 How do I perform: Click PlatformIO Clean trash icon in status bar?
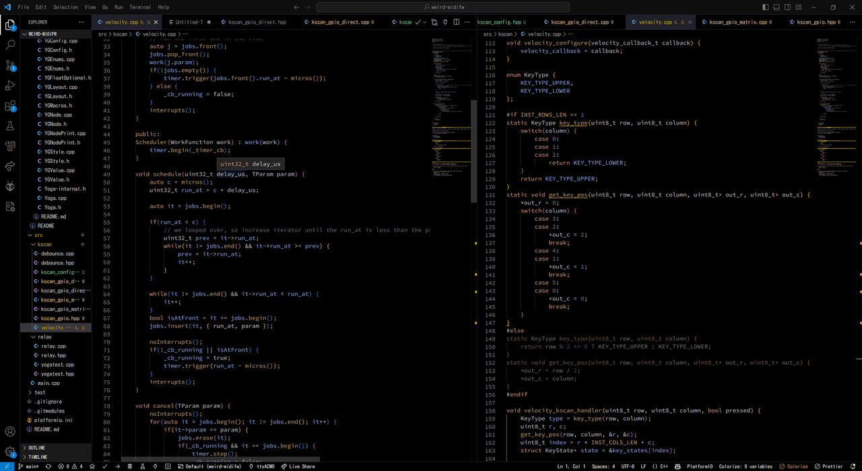click(x=130, y=466)
